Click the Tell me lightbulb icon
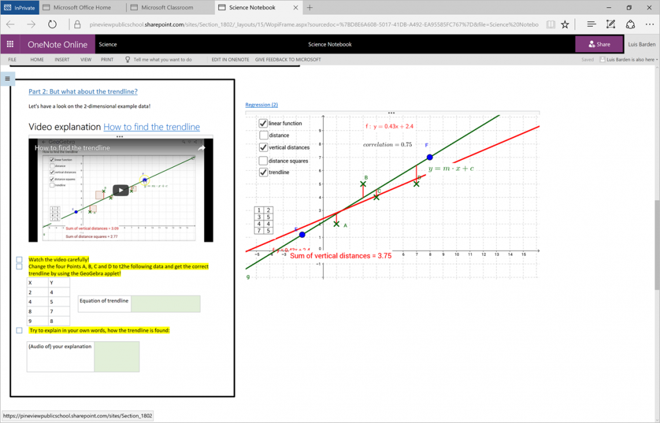Image resolution: width=660 pixels, height=423 pixels. click(x=128, y=59)
